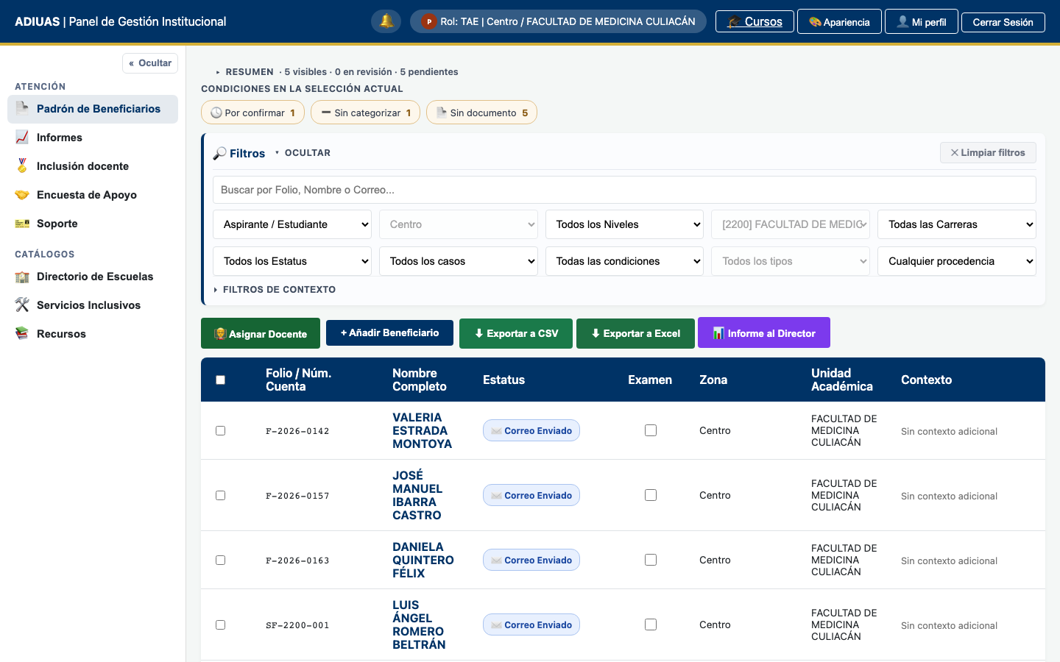The height and width of the screenshot is (662, 1060).
Task: Open Soporte in the sidebar
Action: point(93,224)
